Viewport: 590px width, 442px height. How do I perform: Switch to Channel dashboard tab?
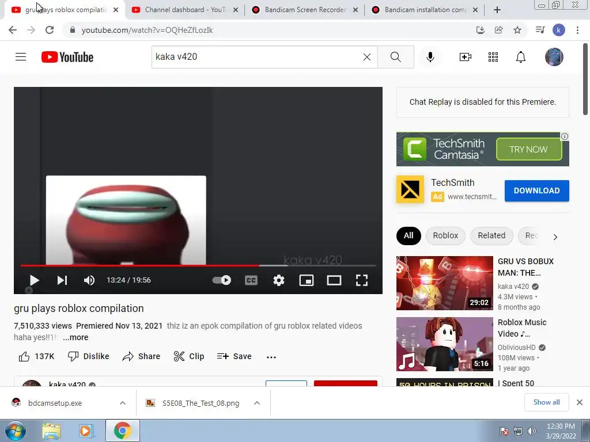(184, 10)
